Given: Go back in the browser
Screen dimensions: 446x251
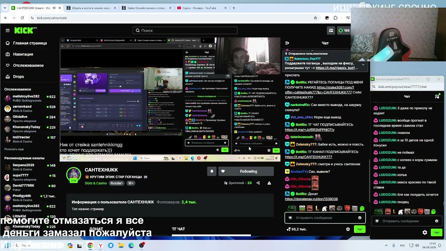Looking at the screenshot, I should tap(6, 18).
